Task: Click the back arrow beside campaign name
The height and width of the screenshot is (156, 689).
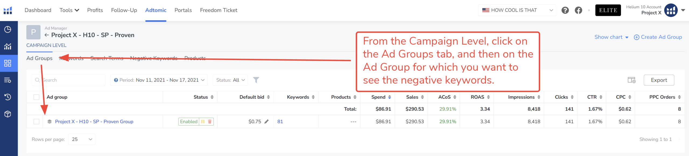Action: pos(47,35)
